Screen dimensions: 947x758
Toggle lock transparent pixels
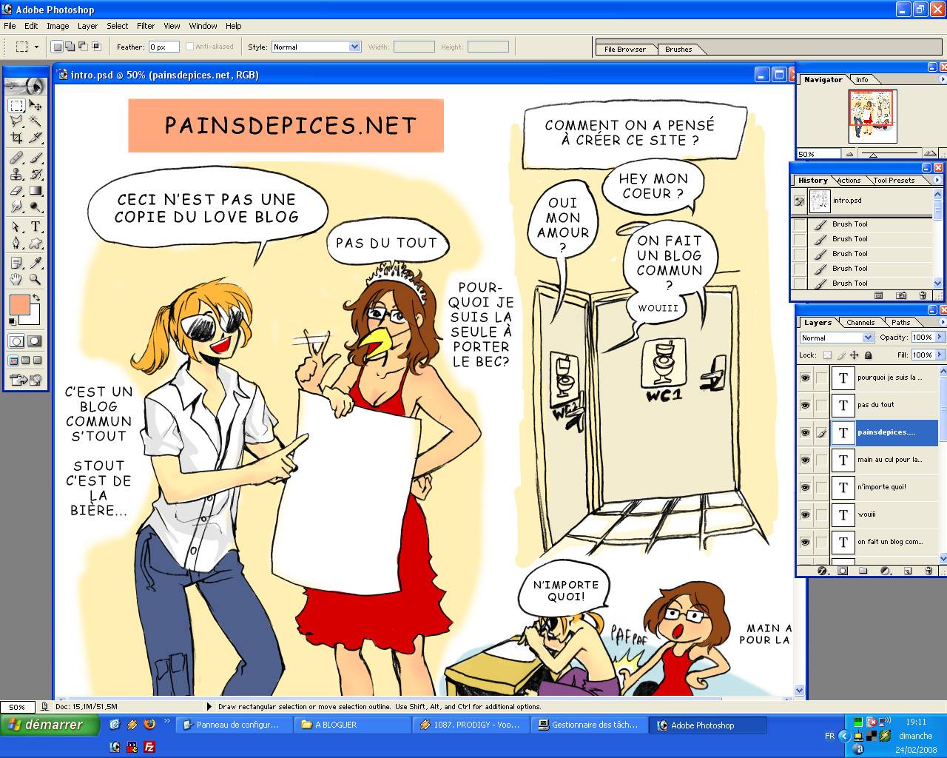pos(827,355)
